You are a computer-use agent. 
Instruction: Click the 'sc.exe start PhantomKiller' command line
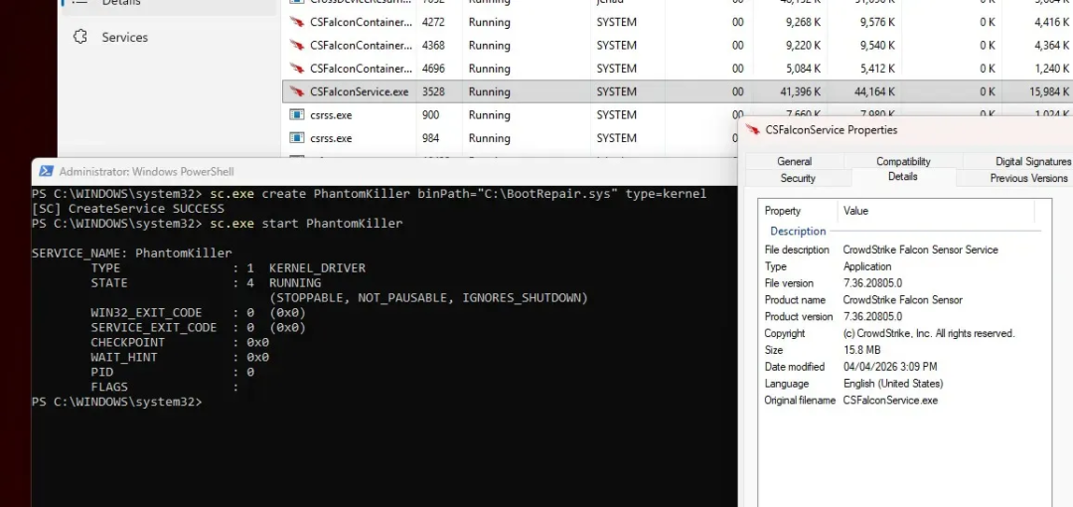coord(217,224)
